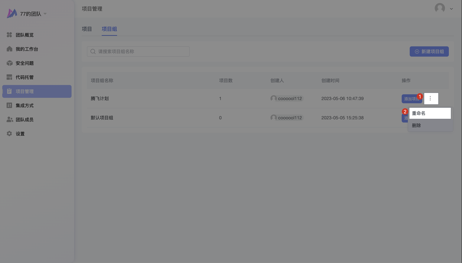Select 重命名 from the dropdown menu

(430, 113)
